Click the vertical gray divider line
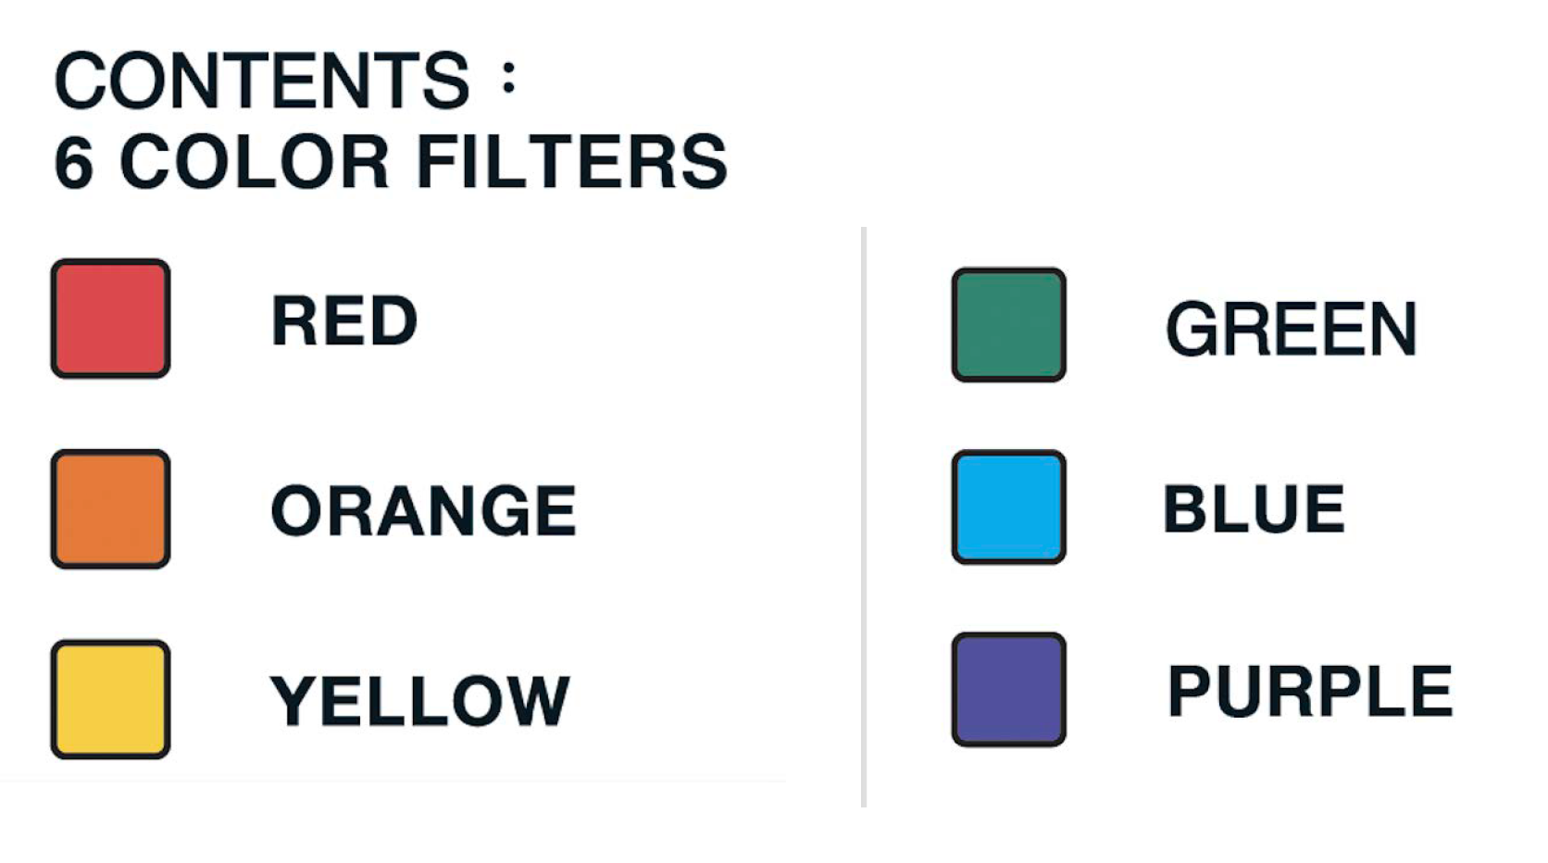Image resolution: width=1548 pixels, height=863 pixels. coord(863,517)
